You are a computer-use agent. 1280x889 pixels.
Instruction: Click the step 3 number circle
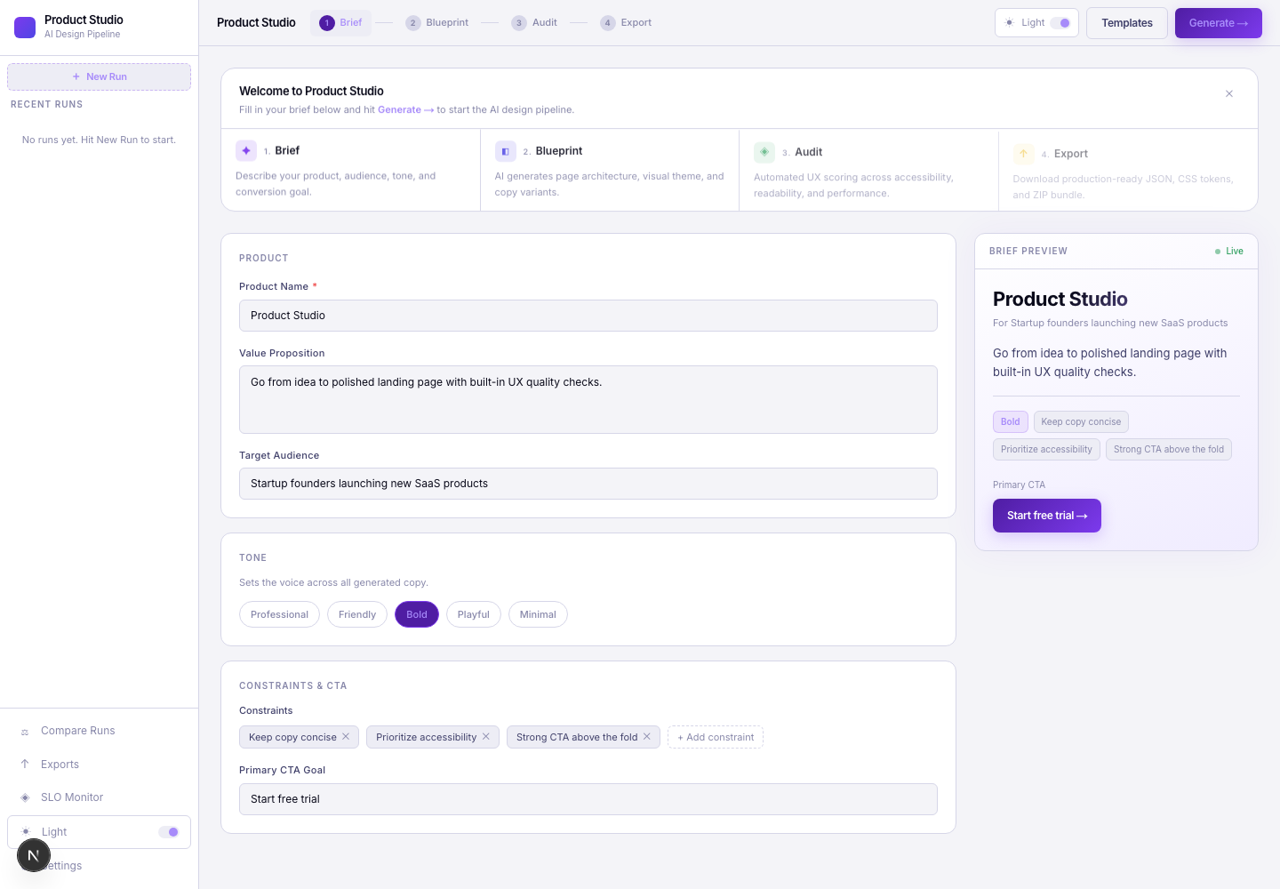click(x=519, y=23)
